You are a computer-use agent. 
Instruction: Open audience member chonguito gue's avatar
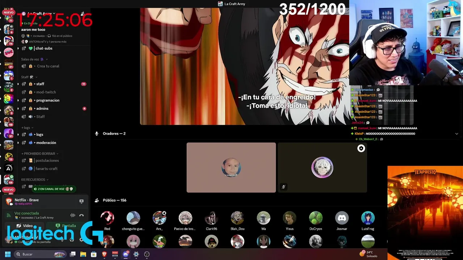(133, 218)
